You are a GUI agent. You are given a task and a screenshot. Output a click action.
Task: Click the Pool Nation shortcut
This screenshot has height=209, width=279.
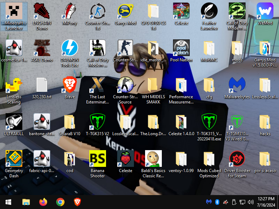point(181,51)
